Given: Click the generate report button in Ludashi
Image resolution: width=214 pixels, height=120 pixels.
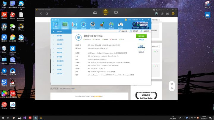Looking at the screenshot, I should pos(145,31).
